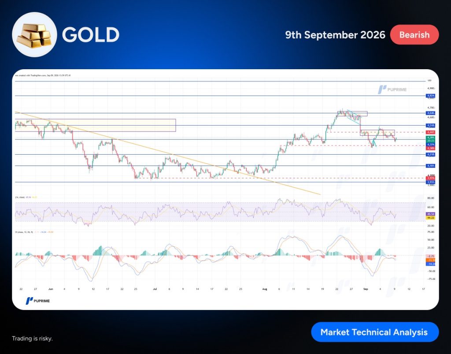The height and width of the screenshot is (354, 451).
Task: Click the RSI (14, close) legend
Action: point(26,197)
